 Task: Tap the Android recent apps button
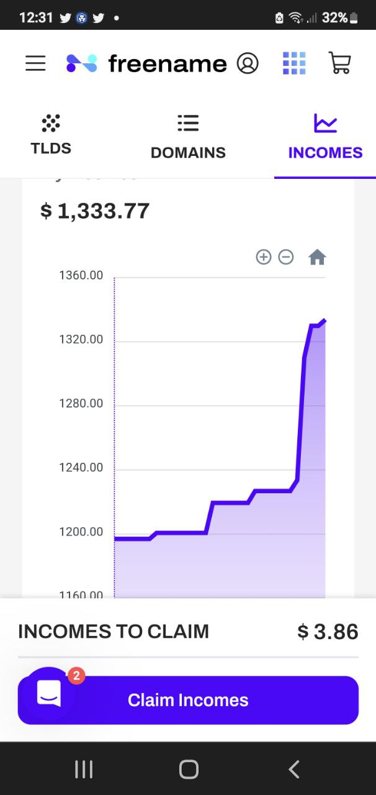pos(84,770)
